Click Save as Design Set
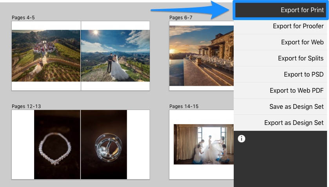Viewport: 329px width, 187px height. coord(280,106)
